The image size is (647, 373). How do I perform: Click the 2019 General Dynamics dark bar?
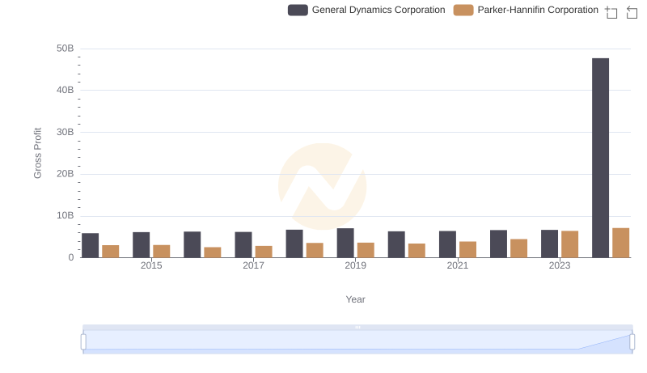[x=345, y=243]
